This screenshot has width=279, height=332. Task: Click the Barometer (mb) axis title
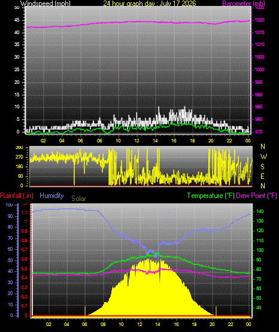[x=244, y=3]
